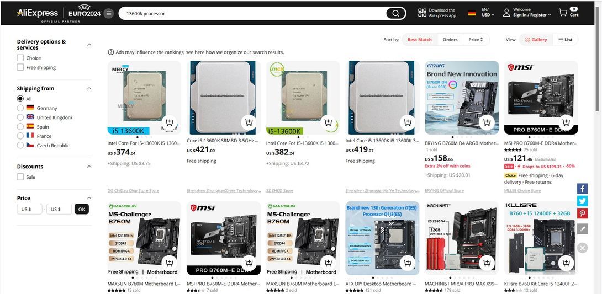Image resolution: width=602 pixels, height=294 pixels.
Task: Sort results by Orders
Action: pos(450,40)
